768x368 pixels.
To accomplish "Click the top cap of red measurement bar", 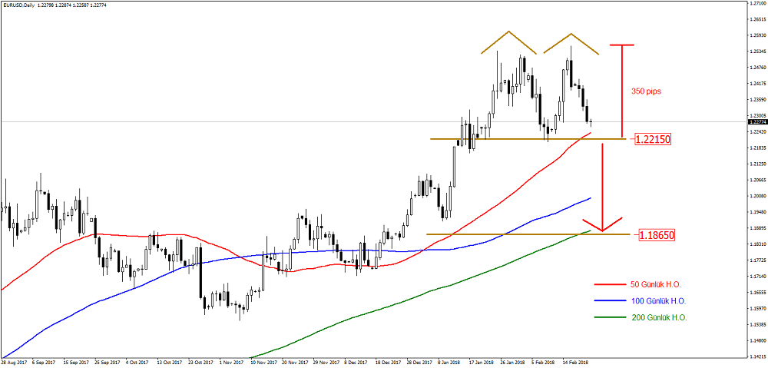I will click(621, 45).
